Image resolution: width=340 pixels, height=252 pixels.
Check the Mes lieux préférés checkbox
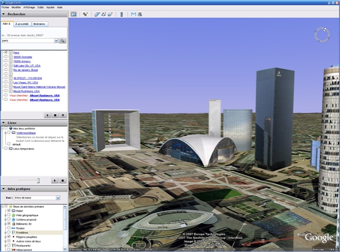coord(6,128)
